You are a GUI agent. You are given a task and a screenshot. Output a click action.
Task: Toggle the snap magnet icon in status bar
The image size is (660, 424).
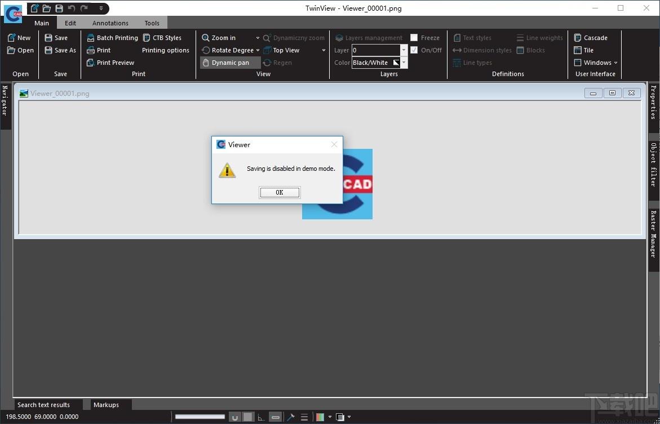coord(235,417)
